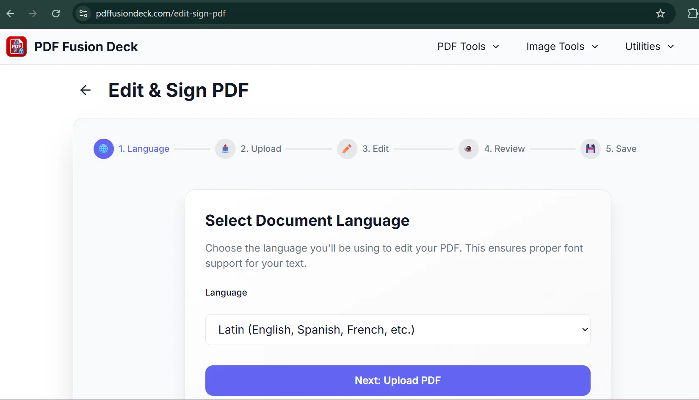The image size is (699, 400).
Task: Click the 'Edit & Sign PDF' page title
Action: 178,90
